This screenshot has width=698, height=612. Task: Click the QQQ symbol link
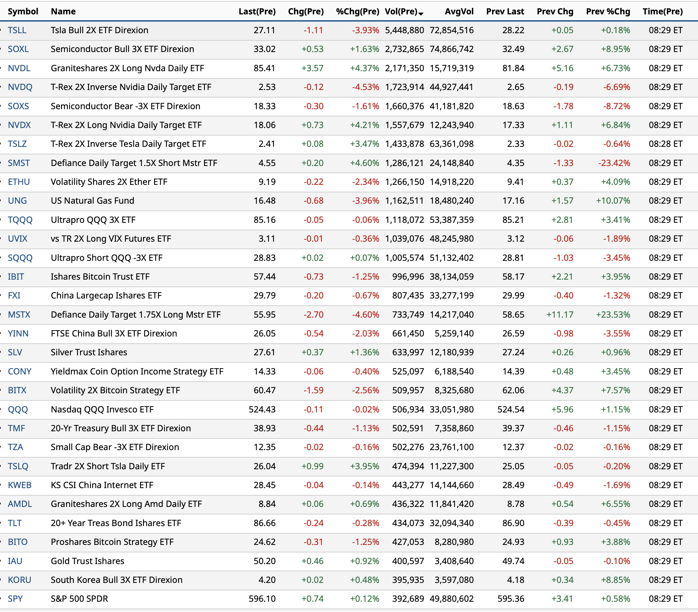click(x=18, y=409)
